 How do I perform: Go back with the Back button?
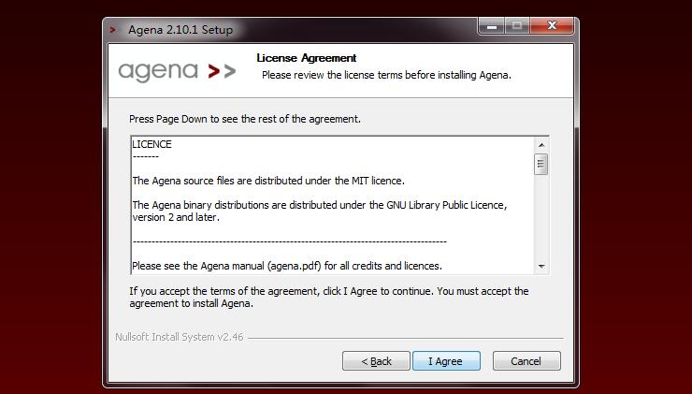click(x=376, y=361)
